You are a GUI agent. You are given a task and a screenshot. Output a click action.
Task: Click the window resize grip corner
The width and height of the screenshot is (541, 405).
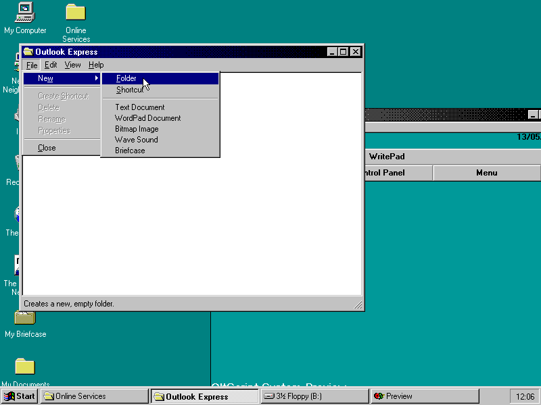click(358, 306)
